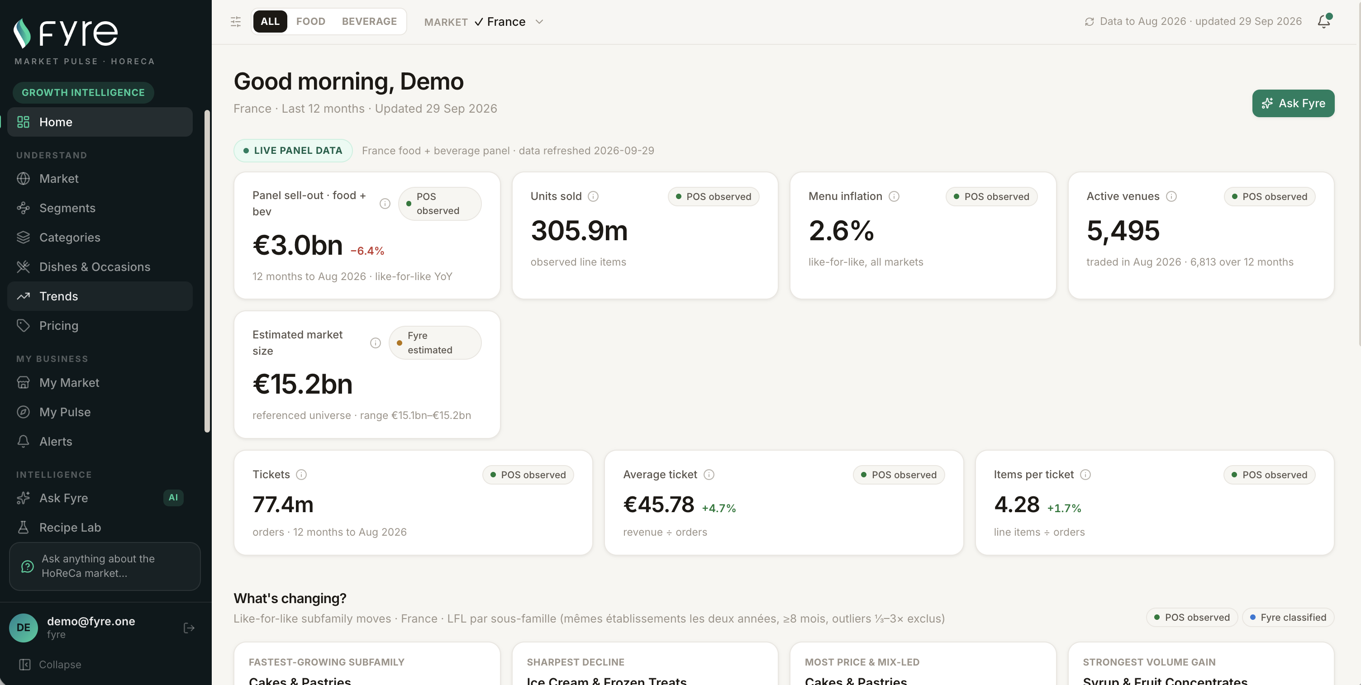Open Market page in sidebar
This screenshot has height=685, width=1361.
tap(100, 179)
